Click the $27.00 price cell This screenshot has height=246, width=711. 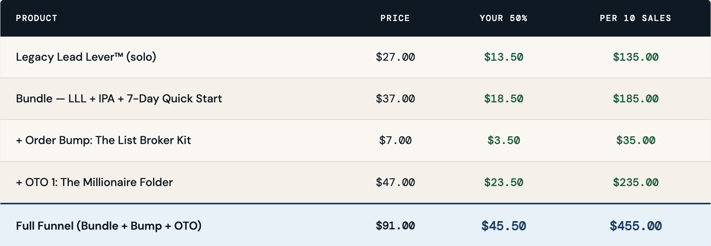point(395,57)
